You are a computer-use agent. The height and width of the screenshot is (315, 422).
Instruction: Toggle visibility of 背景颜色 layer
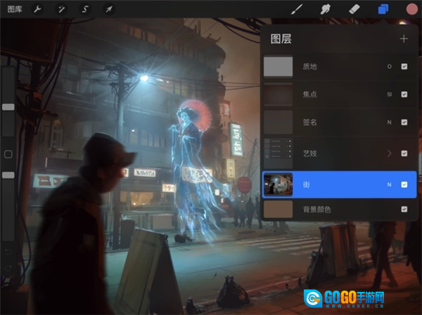[x=404, y=209]
